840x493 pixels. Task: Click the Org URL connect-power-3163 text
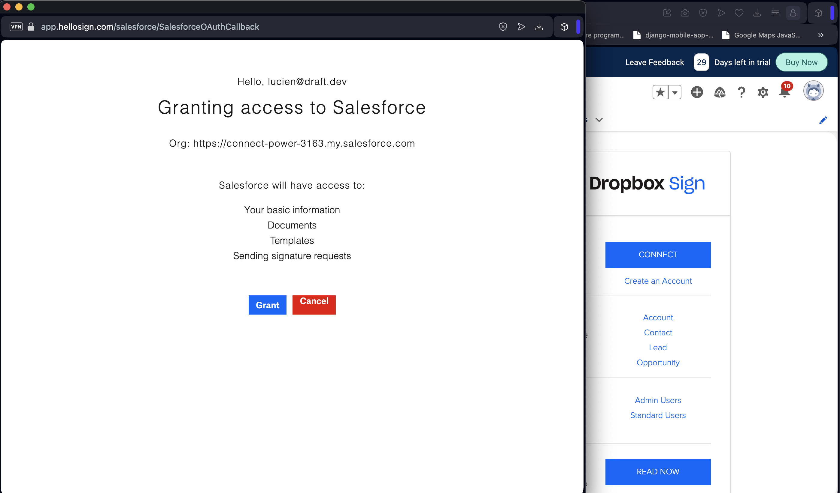[x=292, y=143]
